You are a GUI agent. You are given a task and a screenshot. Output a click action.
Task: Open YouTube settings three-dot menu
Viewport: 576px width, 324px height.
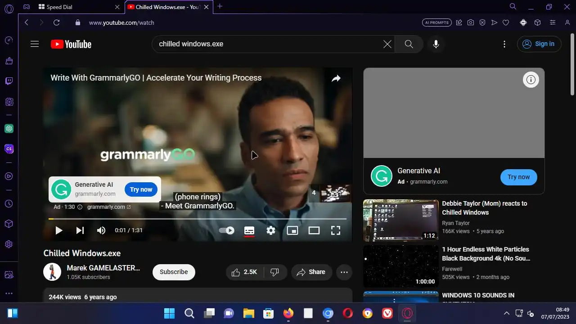point(504,44)
